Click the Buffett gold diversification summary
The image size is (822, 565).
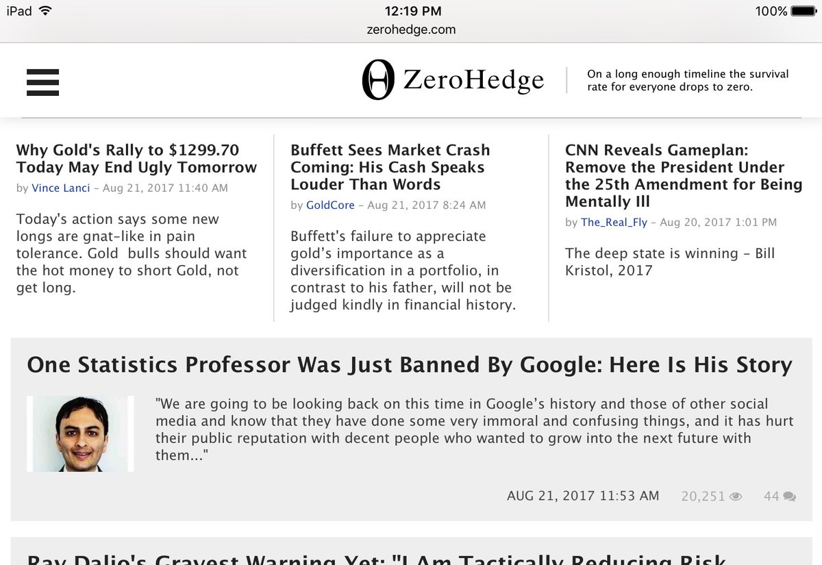(403, 271)
